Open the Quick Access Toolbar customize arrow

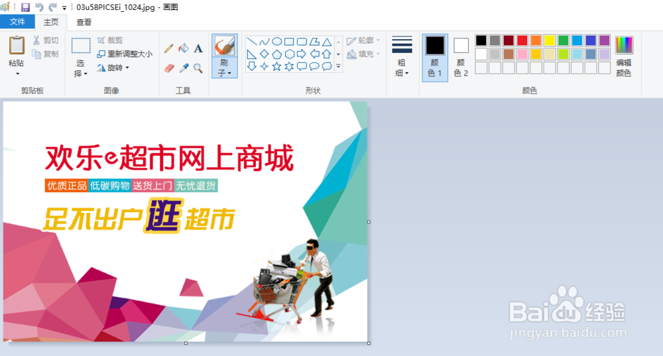(x=64, y=7)
